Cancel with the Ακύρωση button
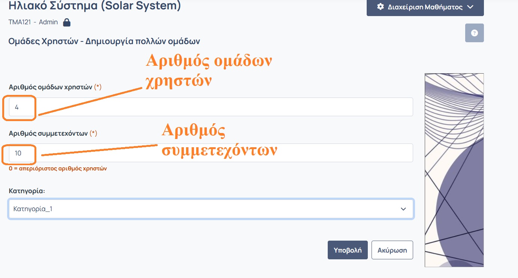The image size is (518, 278). (x=392, y=250)
